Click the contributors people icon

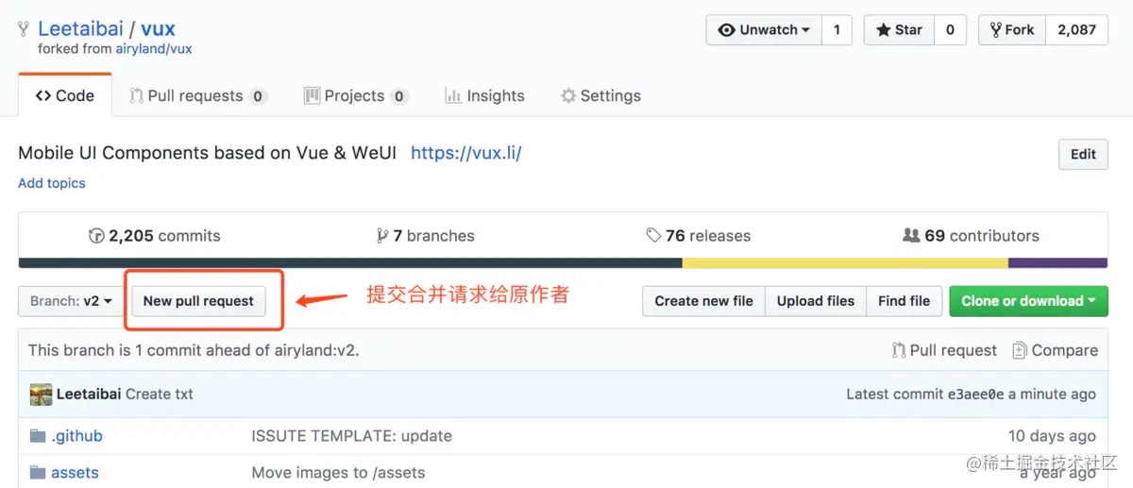[911, 236]
